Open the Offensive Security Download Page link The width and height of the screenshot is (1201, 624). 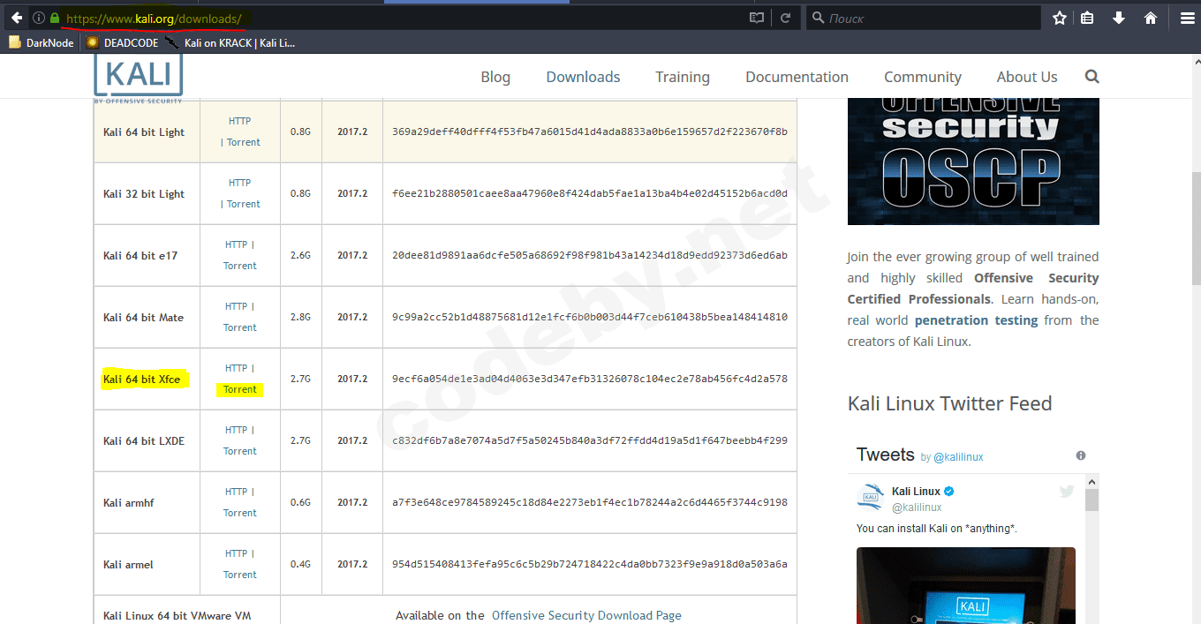(x=586, y=615)
